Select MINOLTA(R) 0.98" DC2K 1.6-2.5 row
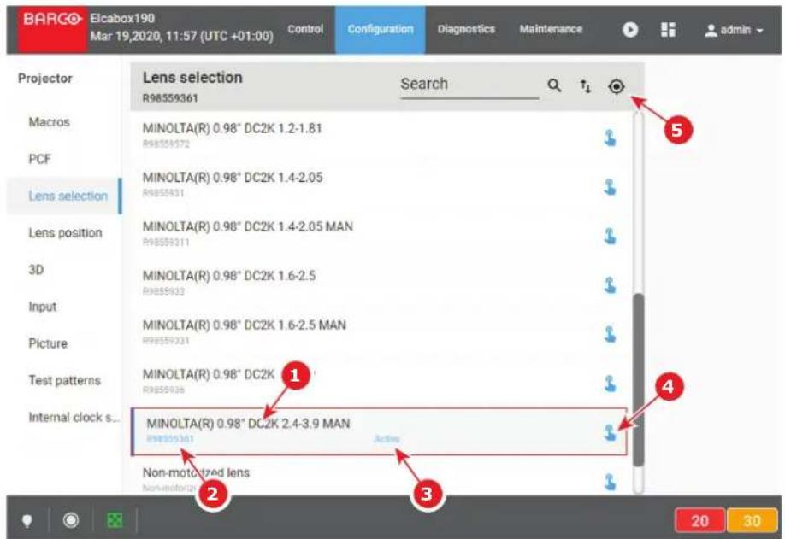The width and height of the screenshot is (785, 539). coord(379,282)
